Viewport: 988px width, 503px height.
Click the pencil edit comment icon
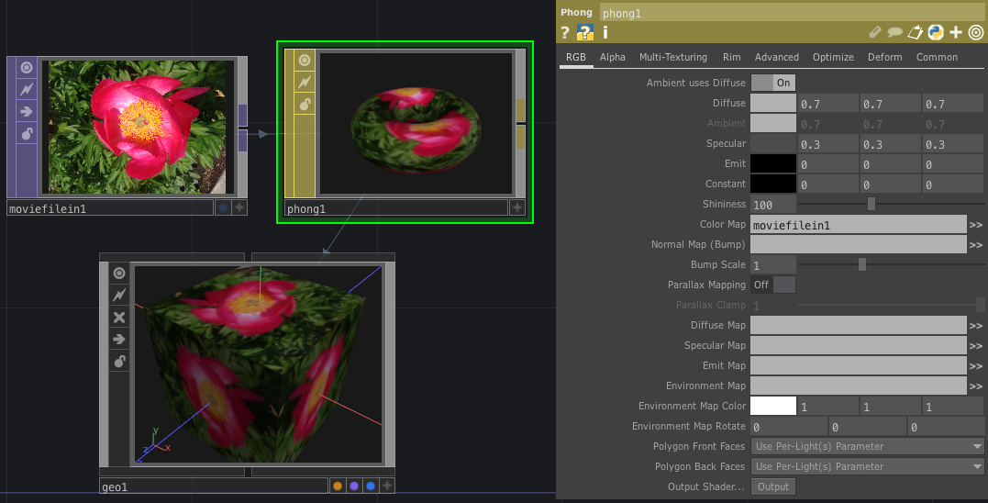875,32
